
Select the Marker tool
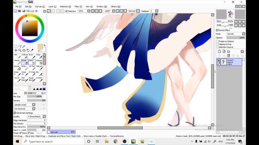click(17, 62)
